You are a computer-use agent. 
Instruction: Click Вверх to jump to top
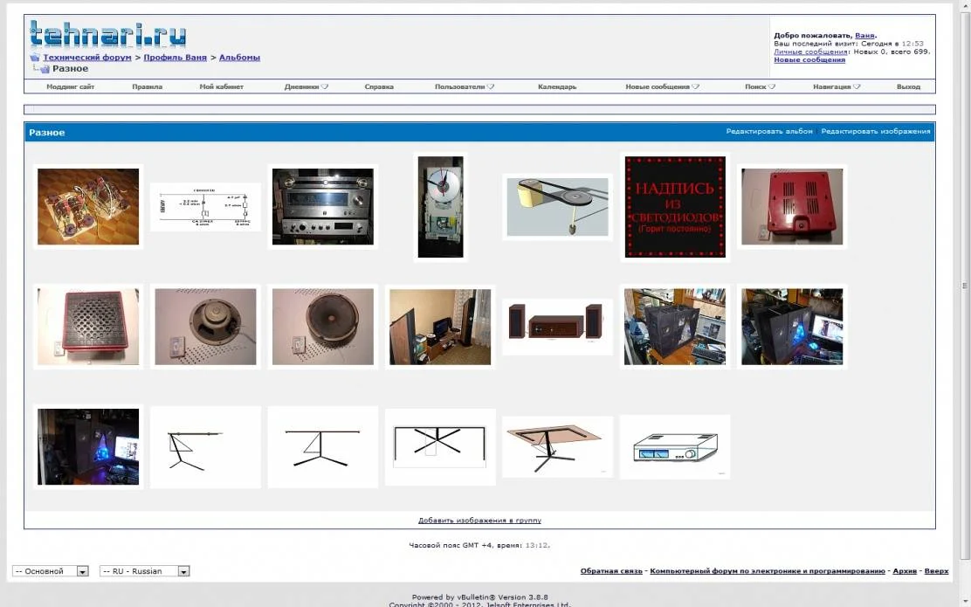tap(936, 571)
